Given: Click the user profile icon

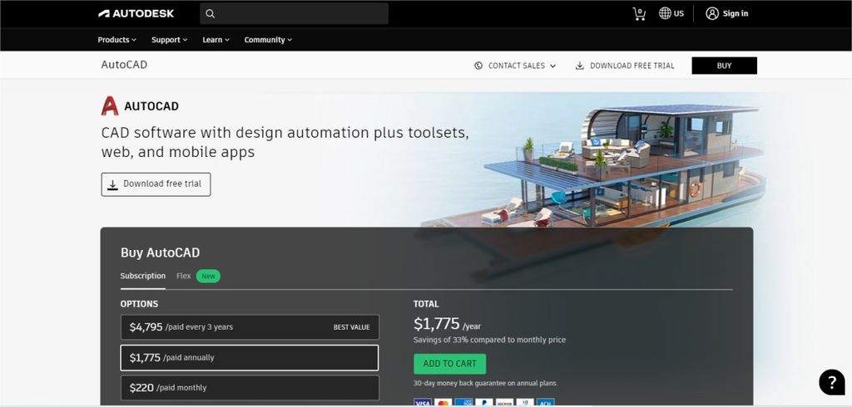Looking at the screenshot, I should point(712,13).
